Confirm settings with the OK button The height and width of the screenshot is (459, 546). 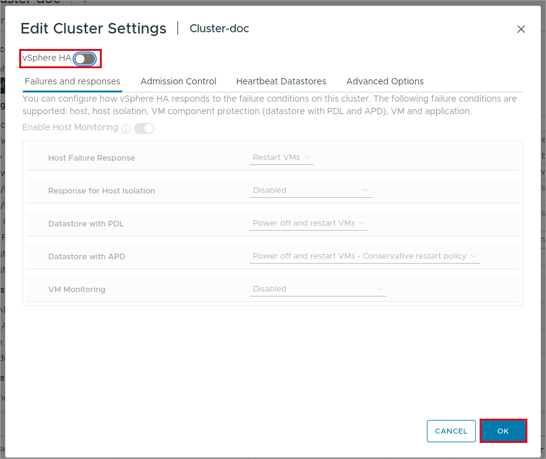[x=503, y=431]
